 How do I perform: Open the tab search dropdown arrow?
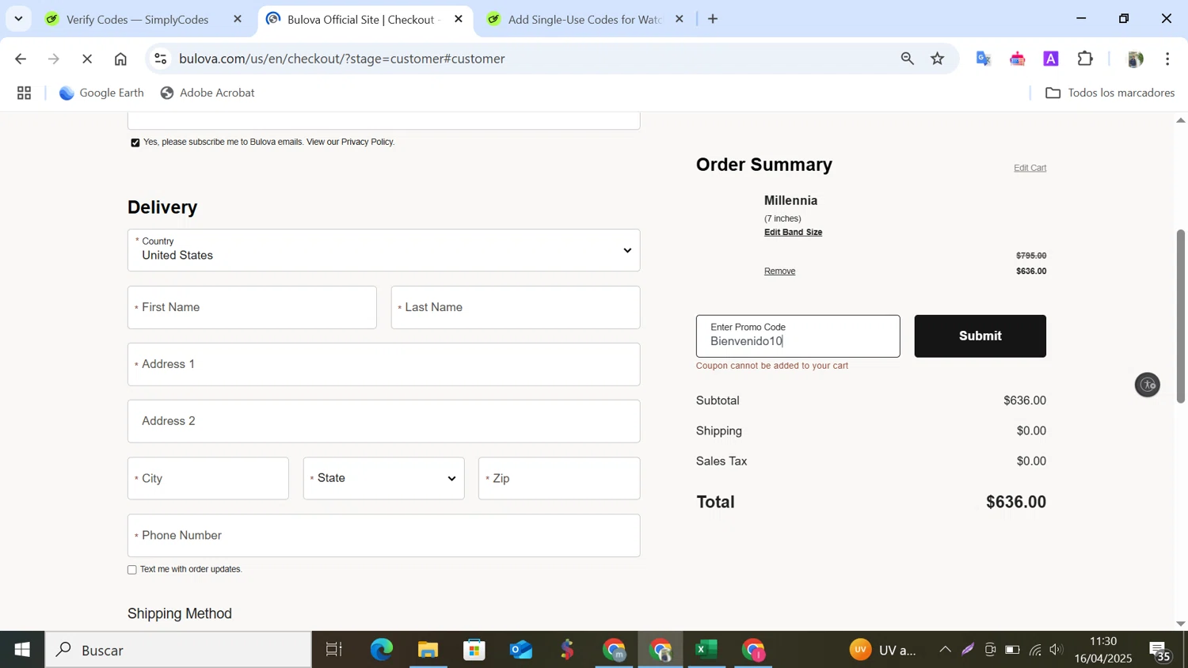[x=18, y=18]
